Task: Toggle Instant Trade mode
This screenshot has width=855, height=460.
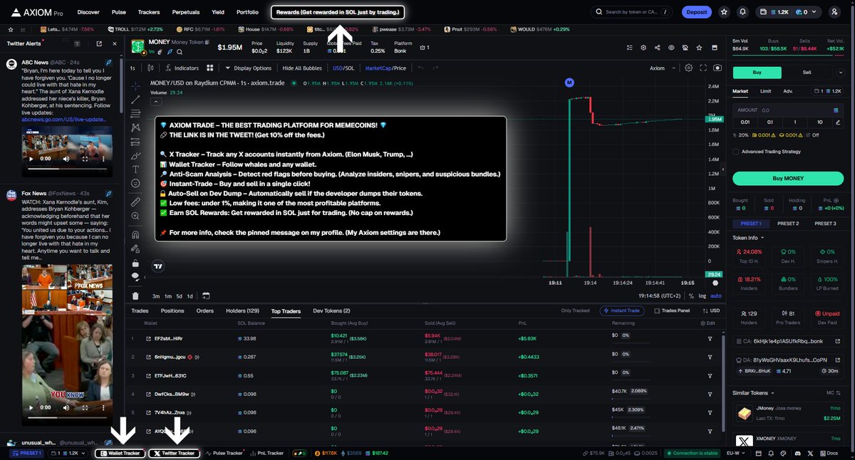Action: pos(623,311)
